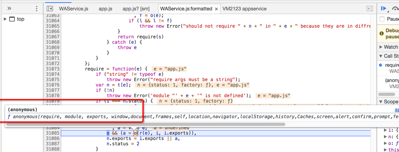Set breakpoint on line 31073
The image size is (399, 152).
tap(53, 69)
